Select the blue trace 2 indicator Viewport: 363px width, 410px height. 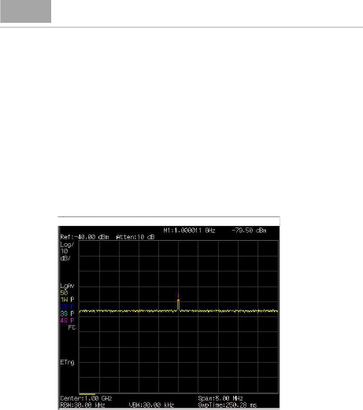(x=67, y=306)
